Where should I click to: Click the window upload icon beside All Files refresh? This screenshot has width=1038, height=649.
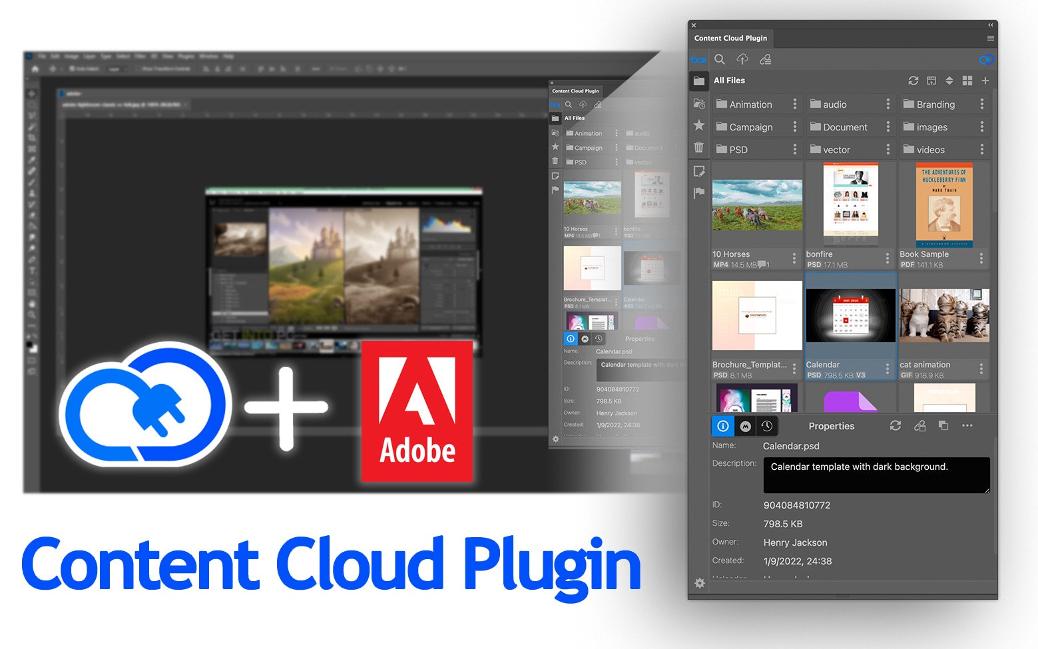pos(931,81)
